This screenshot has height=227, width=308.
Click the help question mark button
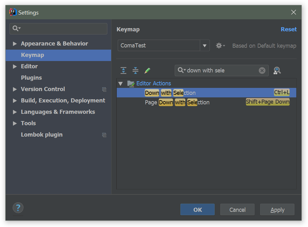(x=18, y=208)
